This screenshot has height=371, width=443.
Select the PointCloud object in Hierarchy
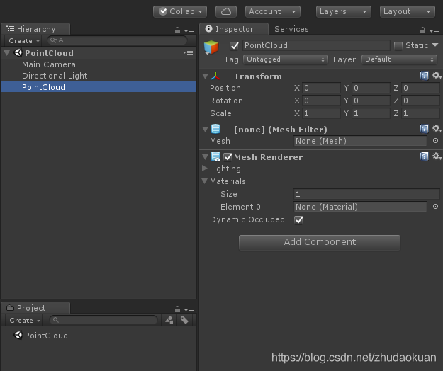99,87
